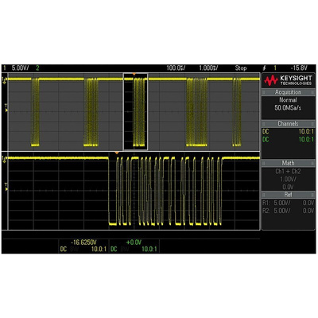
Task: Click the Normal acquisition mode text
Action: click(288, 100)
